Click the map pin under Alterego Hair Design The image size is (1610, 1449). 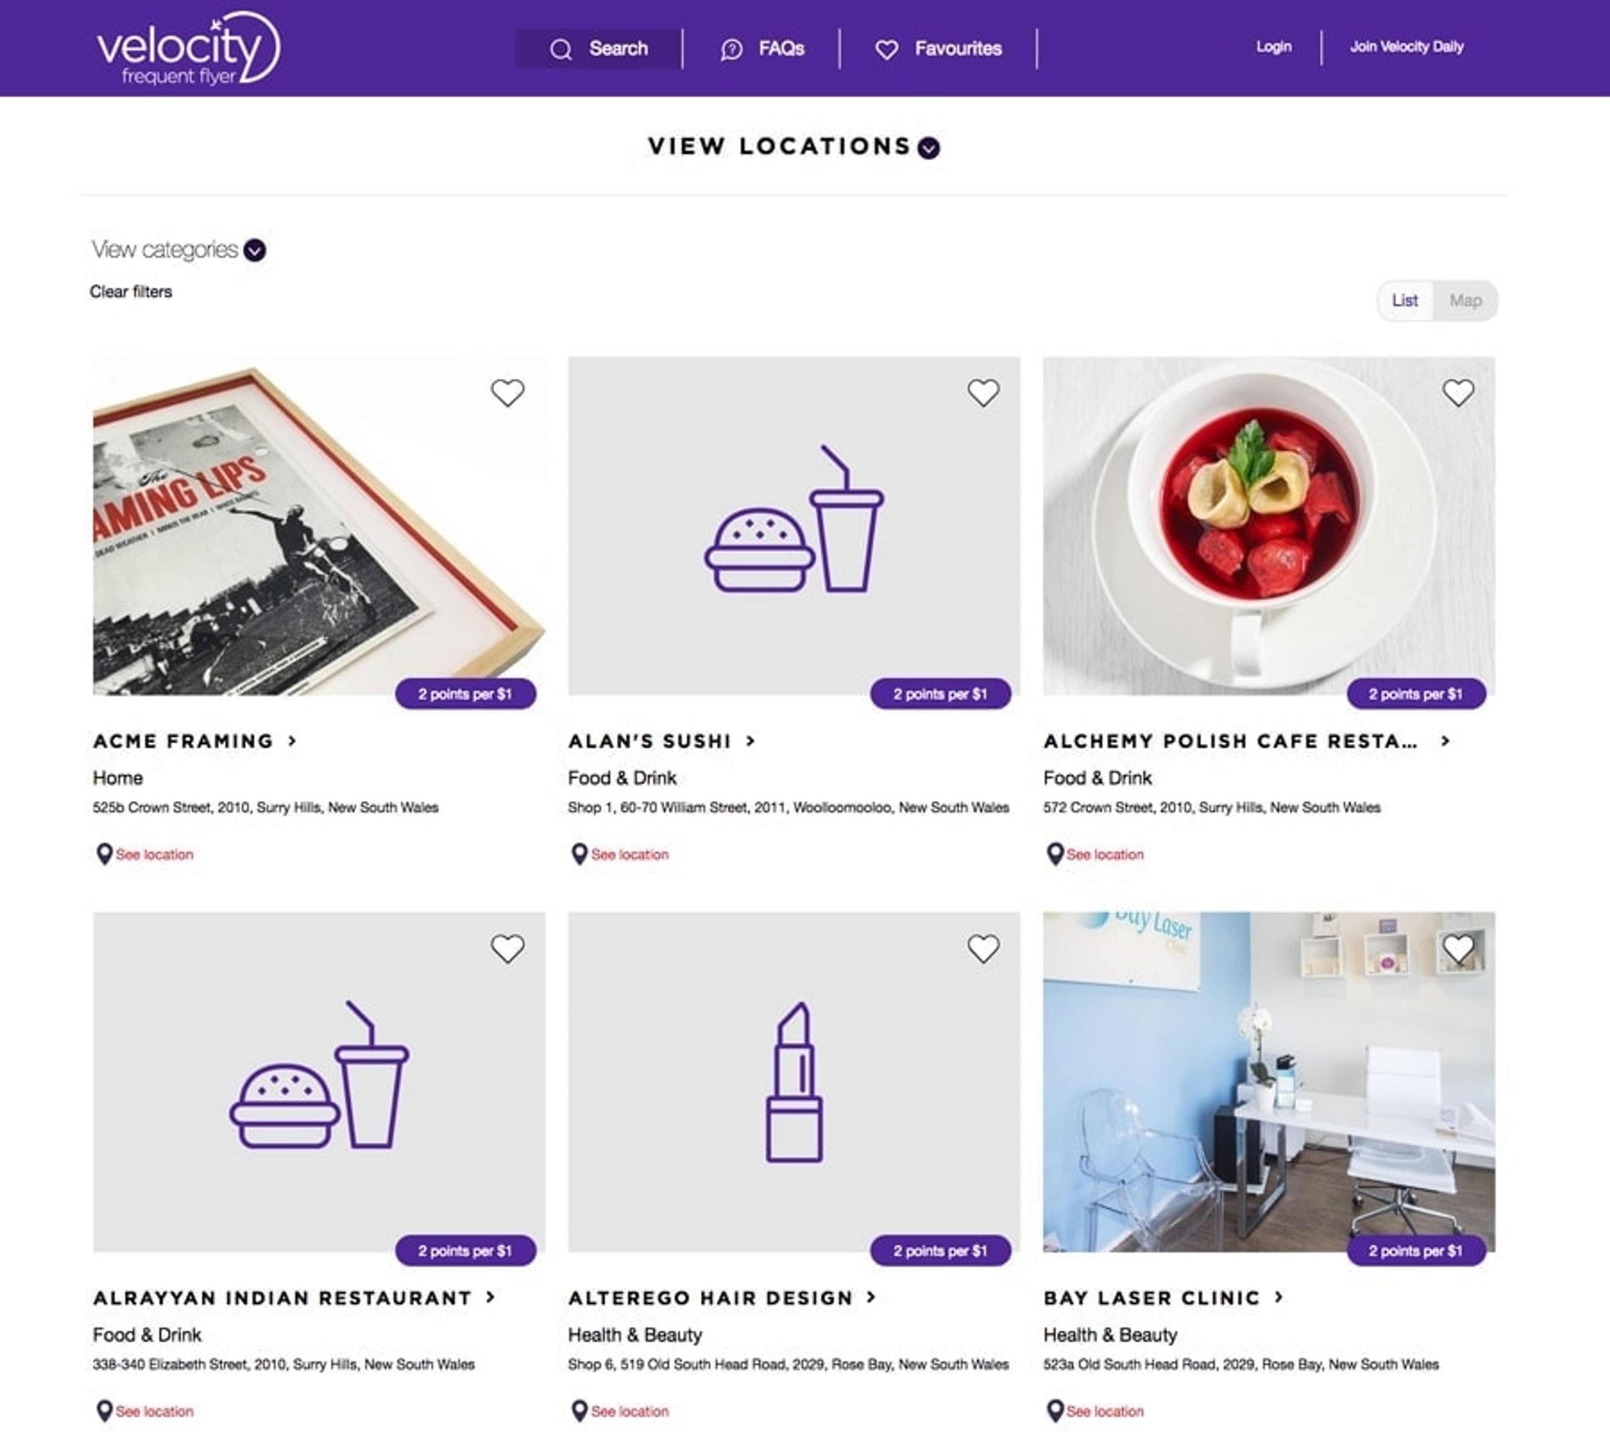tap(579, 1410)
